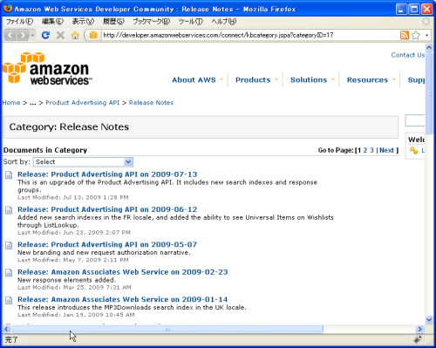Click the document icon for the 2009-01-14 release
Screen dimensions: 436x348
9,300
